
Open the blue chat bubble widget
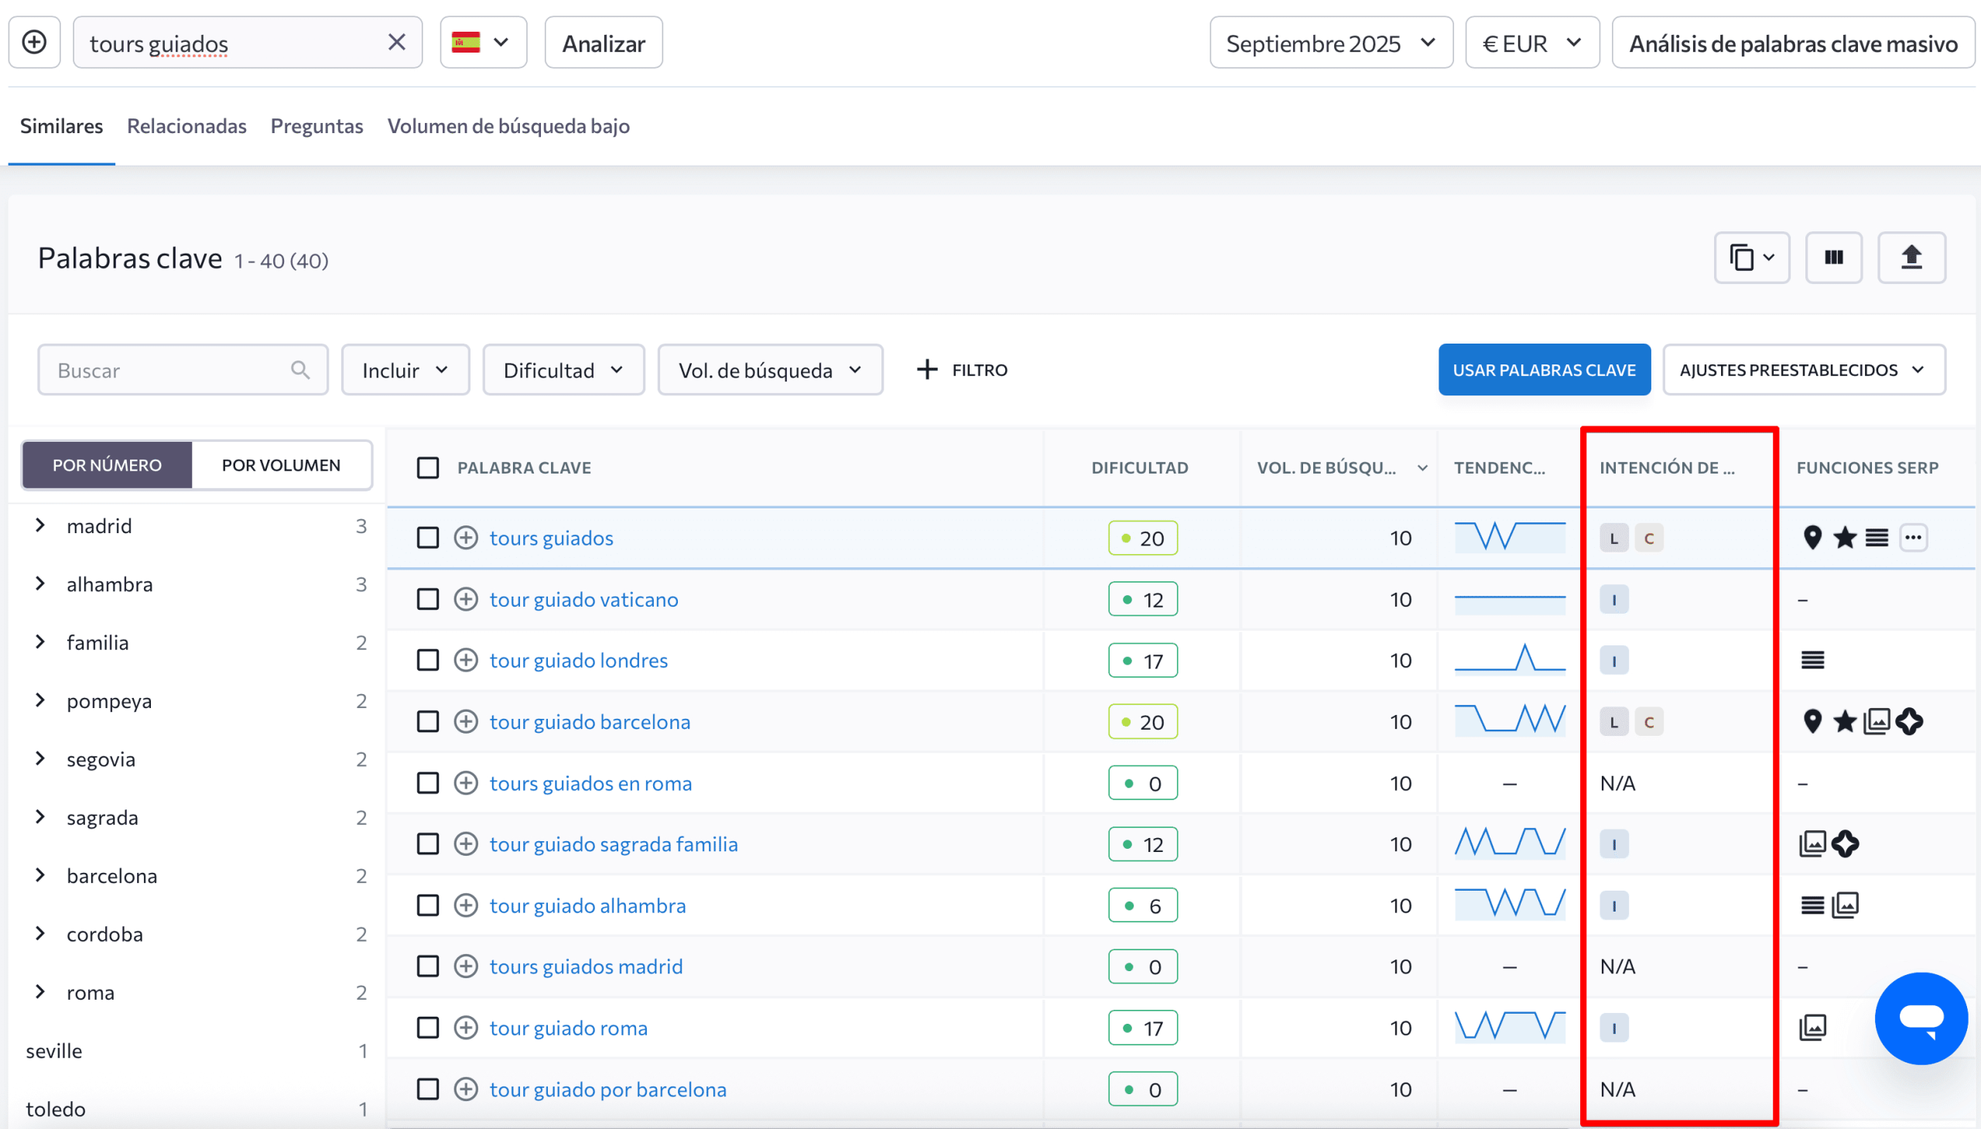point(1921,1018)
